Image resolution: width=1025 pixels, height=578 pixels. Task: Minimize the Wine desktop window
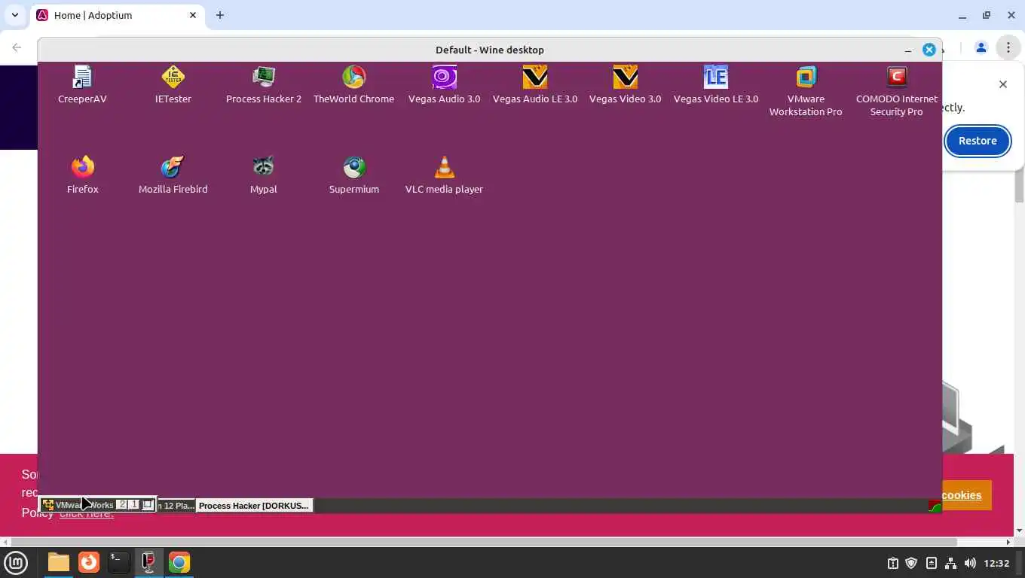point(908,50)
